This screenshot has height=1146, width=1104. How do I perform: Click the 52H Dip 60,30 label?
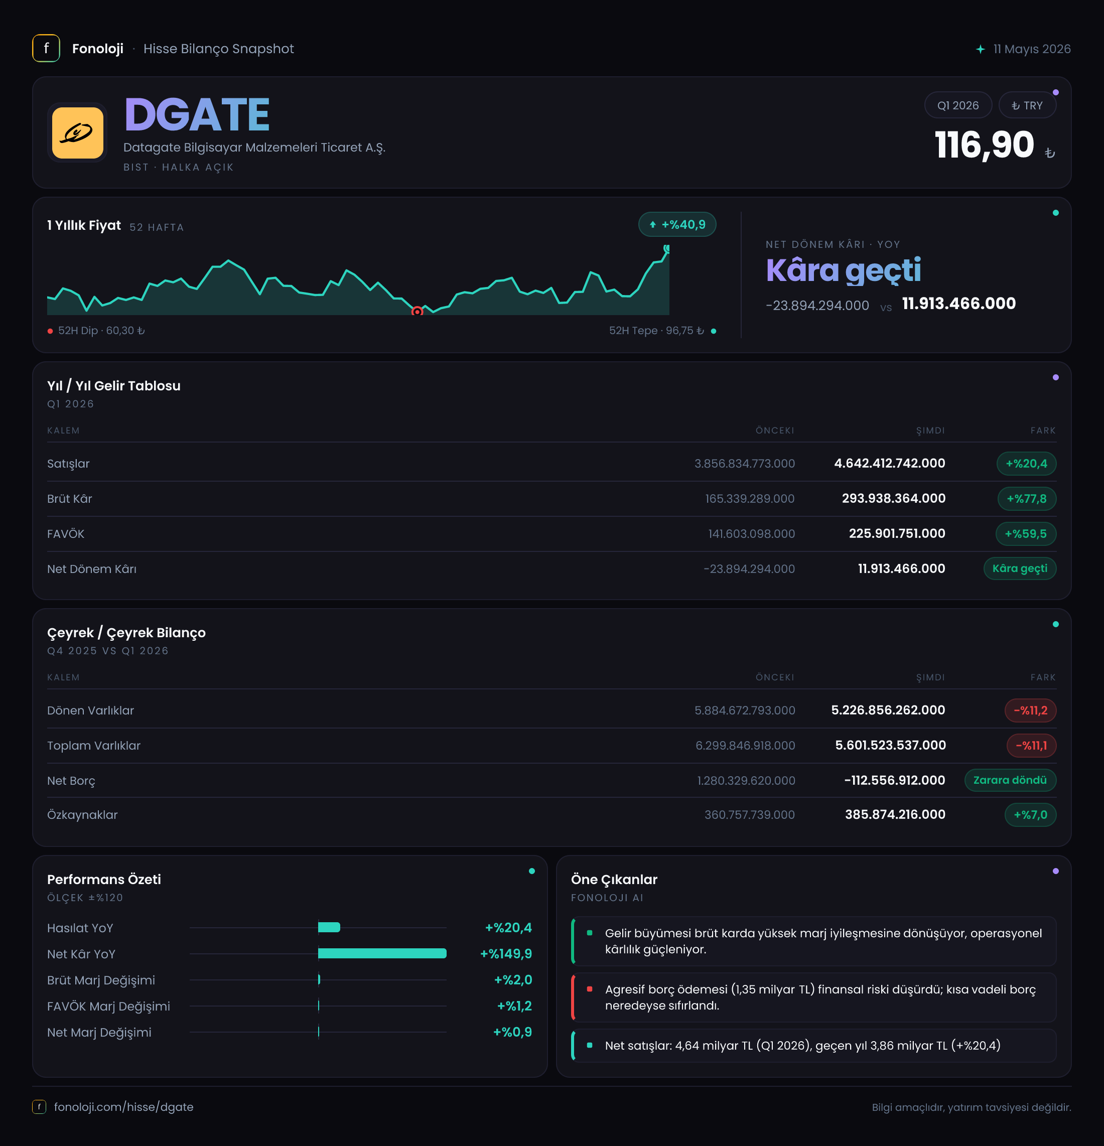tap(101, 330)
